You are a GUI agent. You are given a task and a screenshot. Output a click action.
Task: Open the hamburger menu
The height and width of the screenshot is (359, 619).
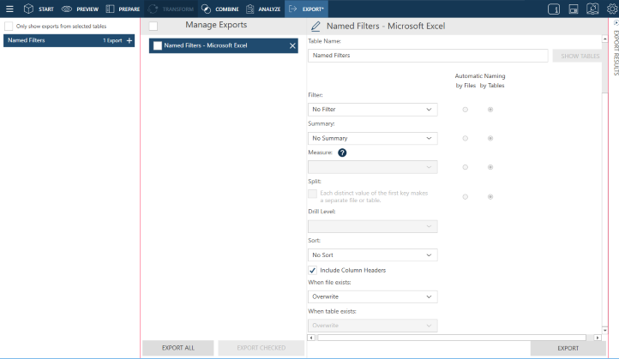click(9, 9)
